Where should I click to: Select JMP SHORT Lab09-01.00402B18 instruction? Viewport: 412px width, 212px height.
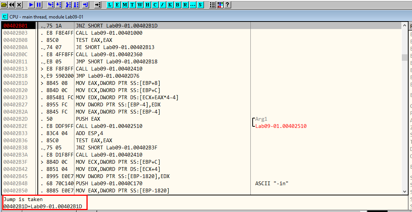tap(116, 61)
